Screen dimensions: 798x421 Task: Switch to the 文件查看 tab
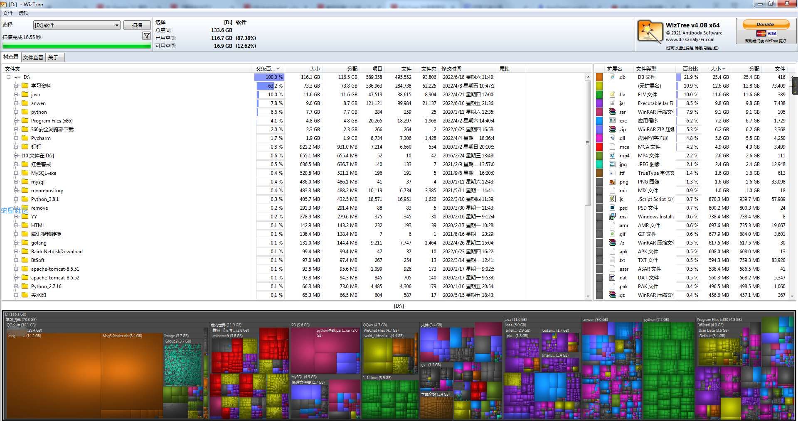click(33, 57)
